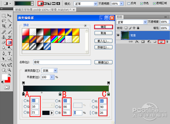Screen dimensions: 170x124
Task: Select R radio button under stop A
Action: pyautogui.click(x=25, y=100)
